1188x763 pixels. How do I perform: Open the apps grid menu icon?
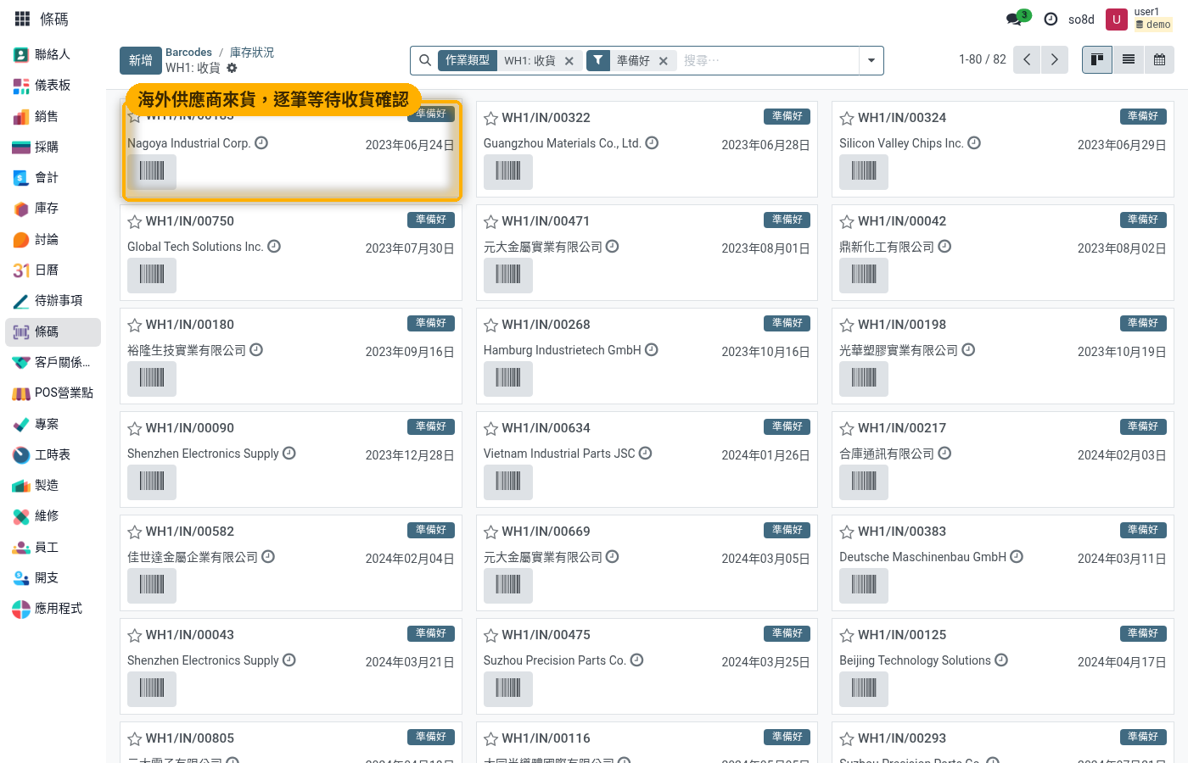pyautogui.click(x=23, y=19)
